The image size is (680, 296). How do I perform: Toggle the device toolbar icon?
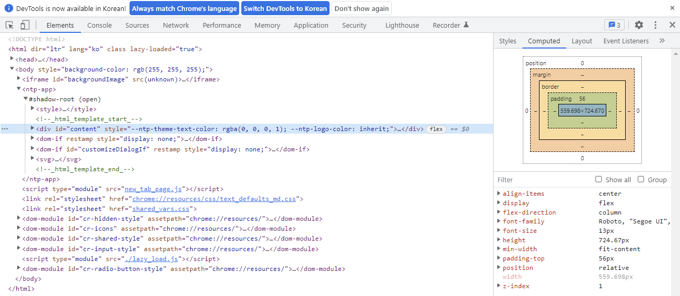(25, 25)
